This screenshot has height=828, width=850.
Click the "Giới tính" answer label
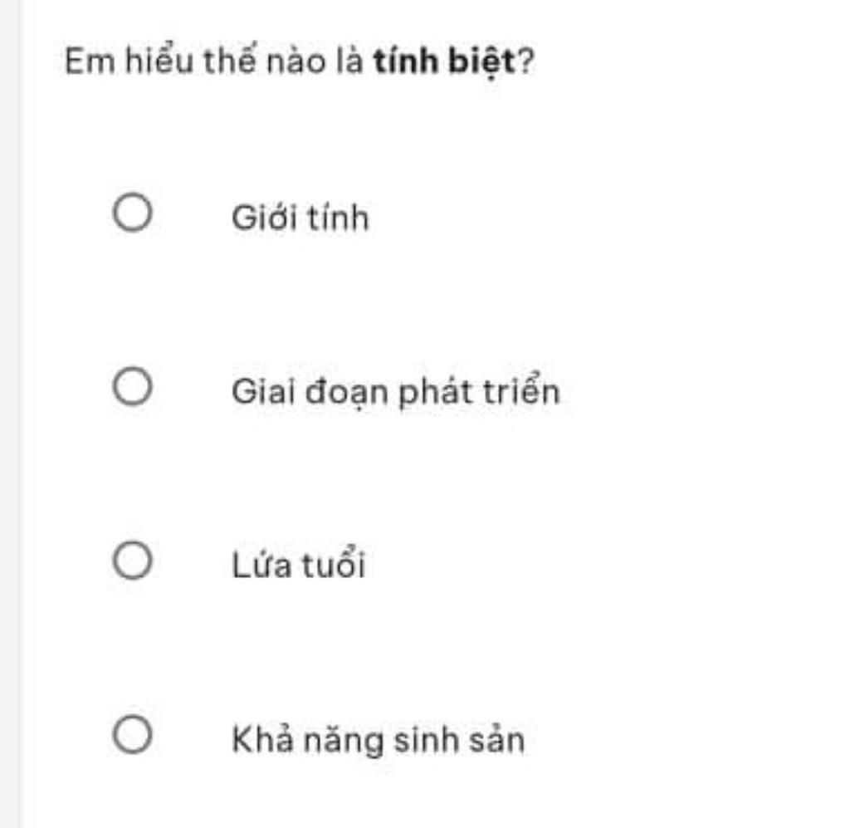(x=300, y=217)
